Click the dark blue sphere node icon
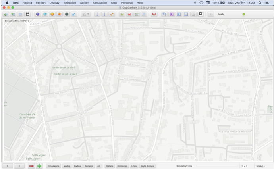The width and height of the screenshot is (274, 169). point(38,14)
